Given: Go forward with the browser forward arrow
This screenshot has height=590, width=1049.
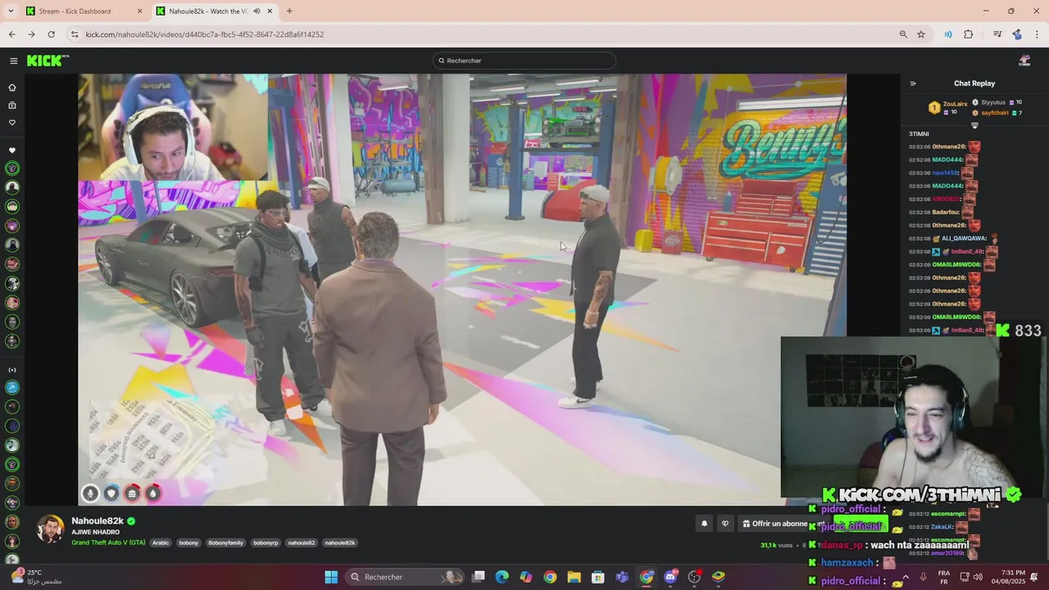Looking at the screenshot, I should click(31, 34).
